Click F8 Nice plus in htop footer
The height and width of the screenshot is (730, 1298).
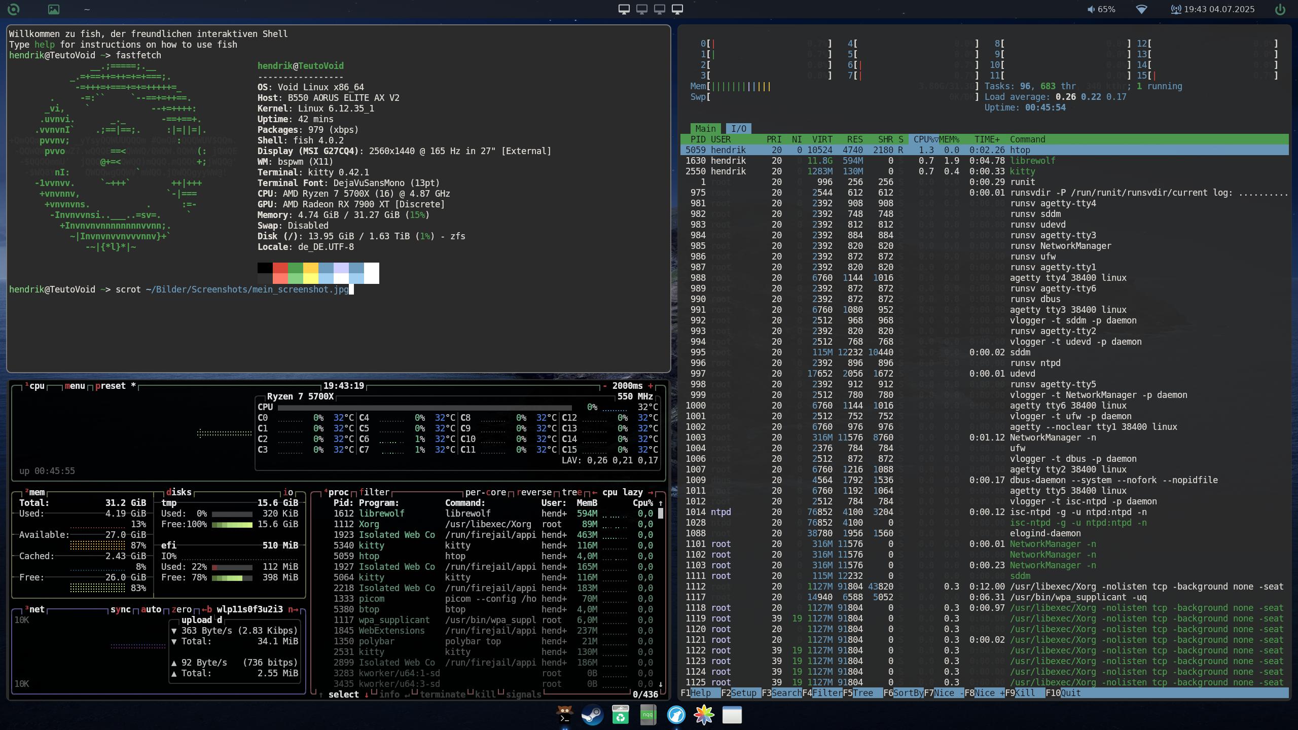985,693
